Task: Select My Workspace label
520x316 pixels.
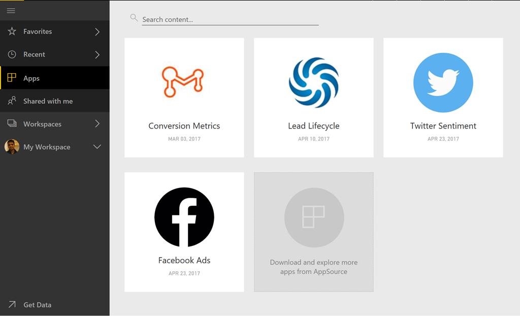Action: 47,147
